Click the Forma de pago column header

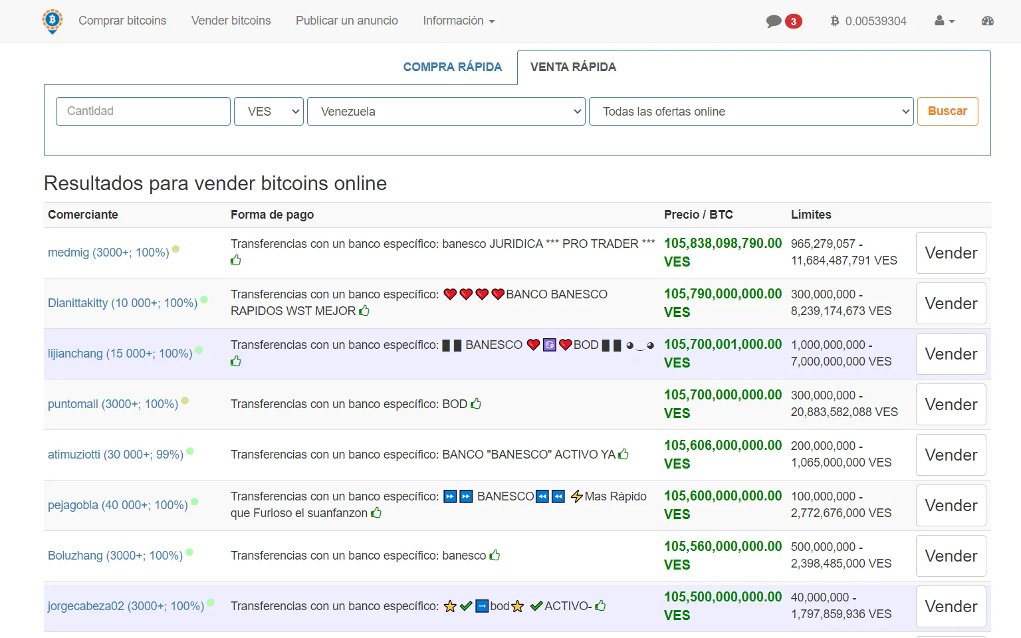(273, 215)
